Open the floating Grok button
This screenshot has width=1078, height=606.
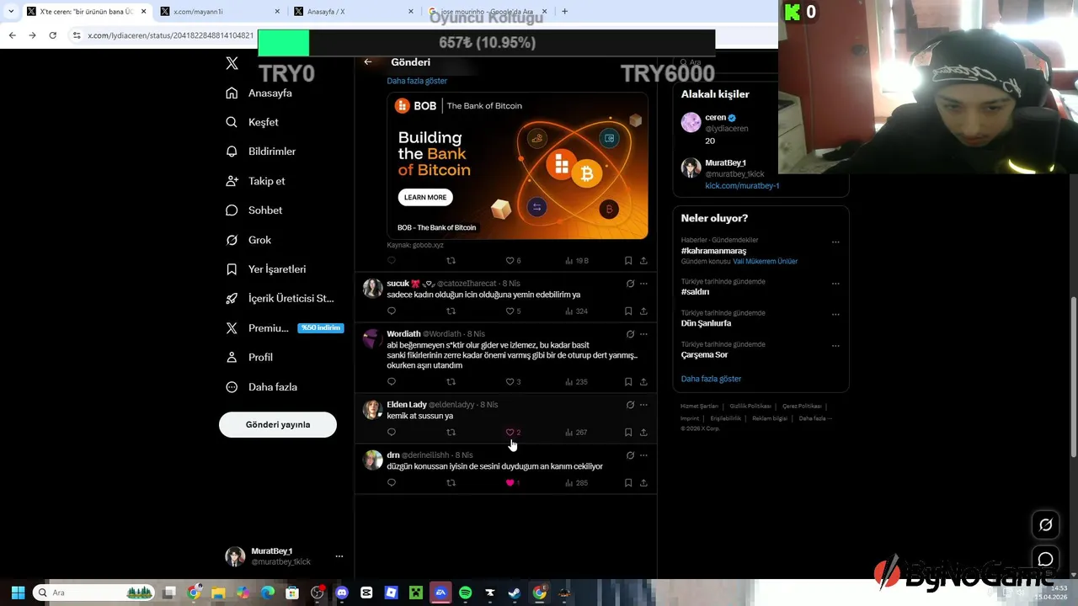[x=1046, y=524]
